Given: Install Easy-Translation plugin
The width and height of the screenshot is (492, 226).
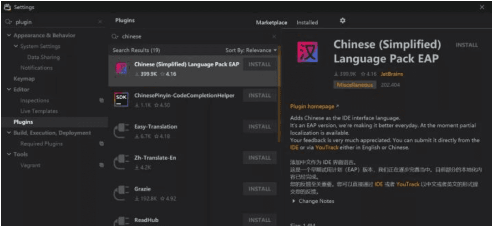Looking at the screenshot, I should [x=260, y=126].
